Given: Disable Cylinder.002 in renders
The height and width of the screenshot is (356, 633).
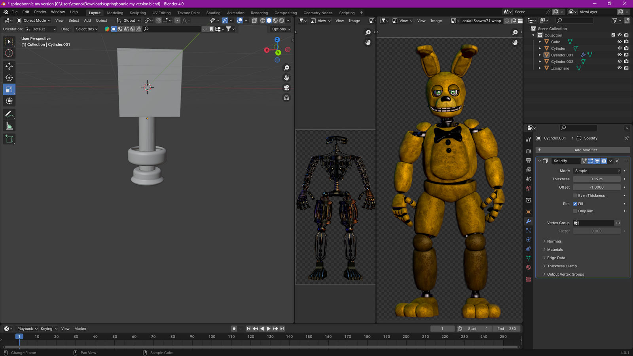Looking at the screenshot, I should (x=626, y=61).
